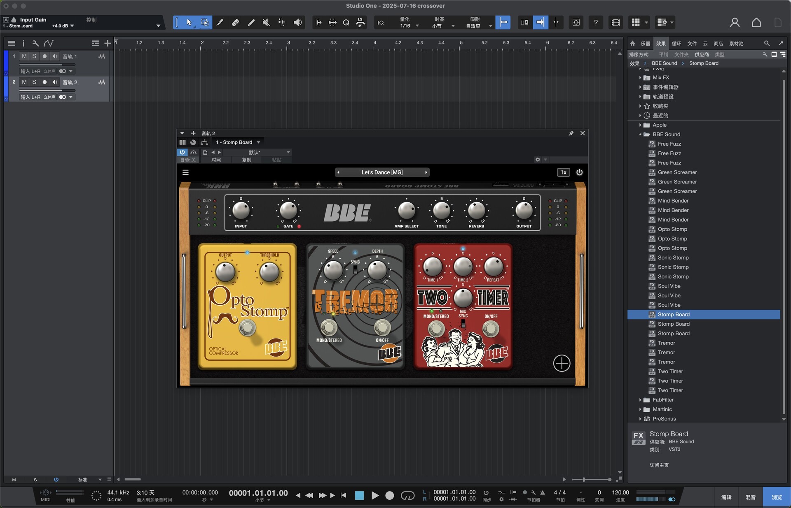Select Green Screamer first entry in browser
791x508 pixels.
point(677,172)
